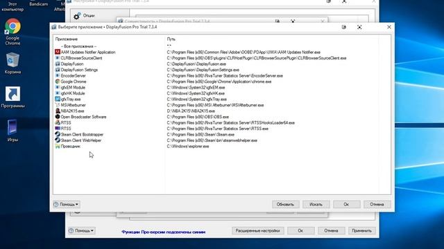Click path C:\Windows\explorer.exe
The image size is (444, 249).
pos(188,146)
